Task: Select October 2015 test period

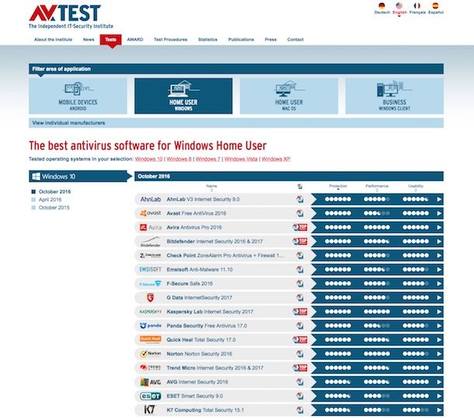Action: [54, 207]
